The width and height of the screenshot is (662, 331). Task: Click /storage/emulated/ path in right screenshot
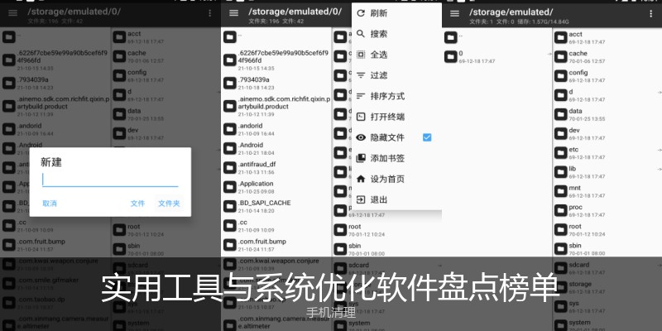tap(511, 12)
